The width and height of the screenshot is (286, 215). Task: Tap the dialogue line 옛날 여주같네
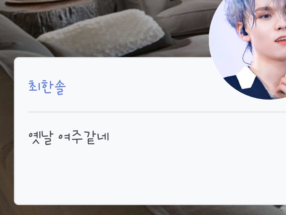coord(69,138)
